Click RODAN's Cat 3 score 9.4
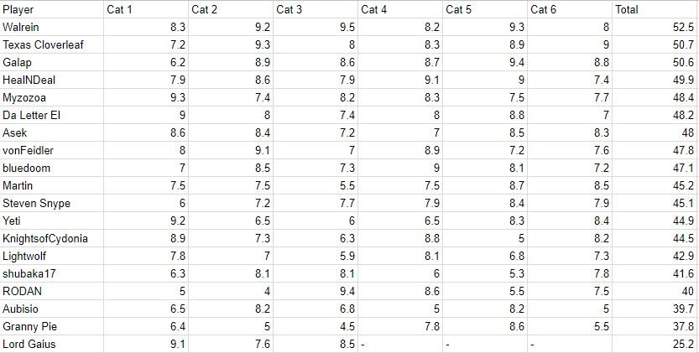Image resolution: width=699 pixels, height=353 pixels. pyautogui.click(x=316, y=292)
